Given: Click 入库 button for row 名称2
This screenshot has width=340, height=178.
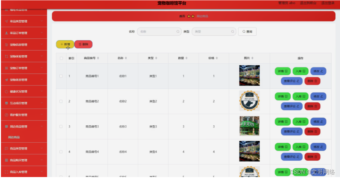Looking at the screenshot, I should [x=300, y=97].
